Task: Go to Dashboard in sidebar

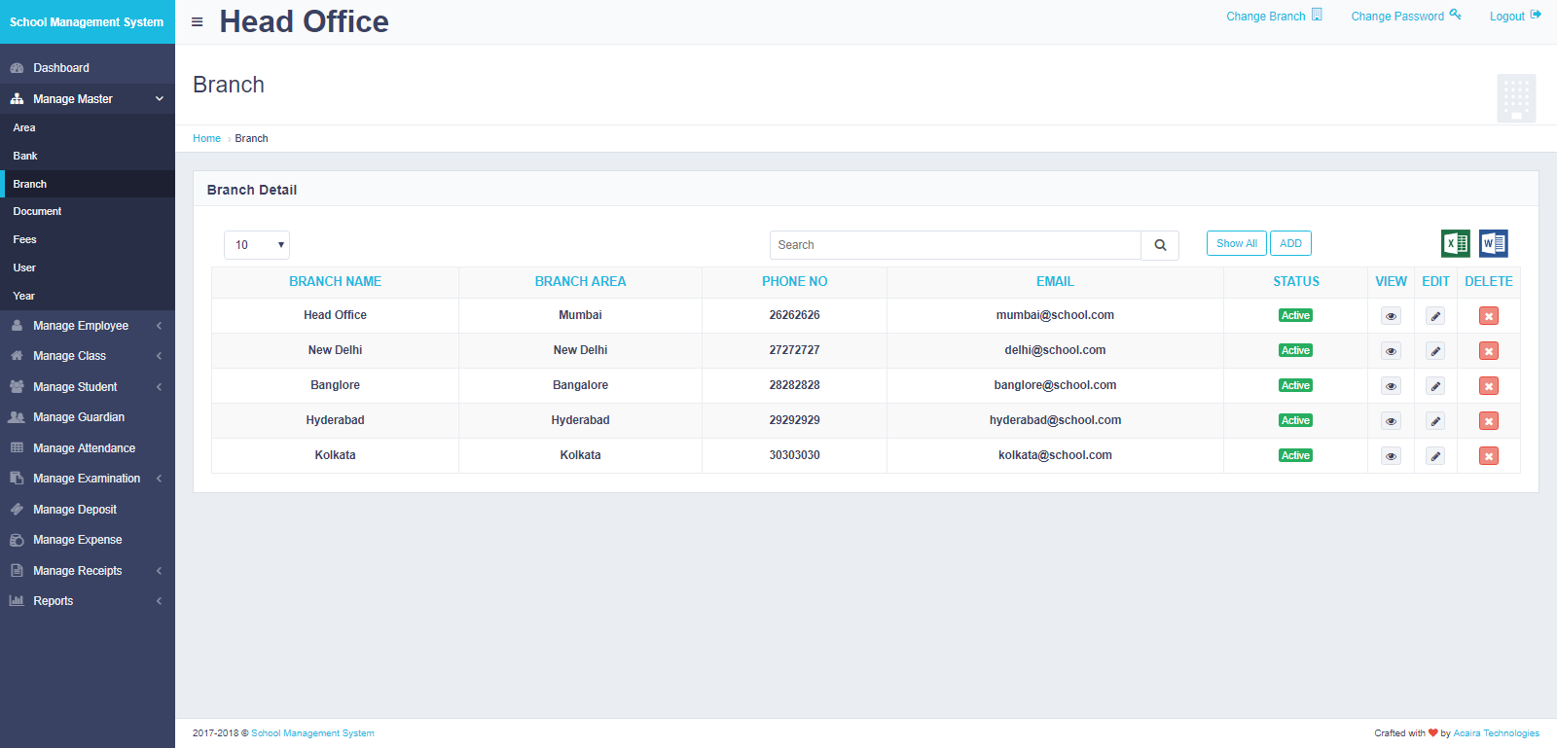Action: coord(61,68)
